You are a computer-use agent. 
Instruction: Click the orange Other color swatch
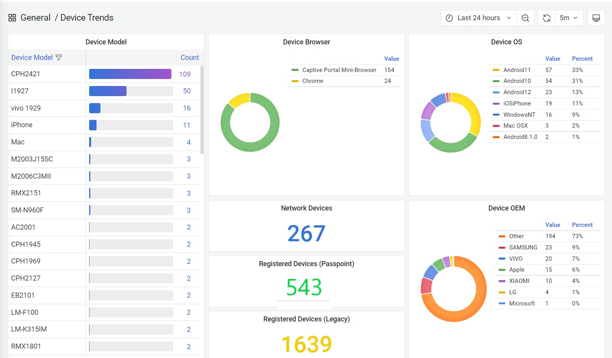point(502,236)
